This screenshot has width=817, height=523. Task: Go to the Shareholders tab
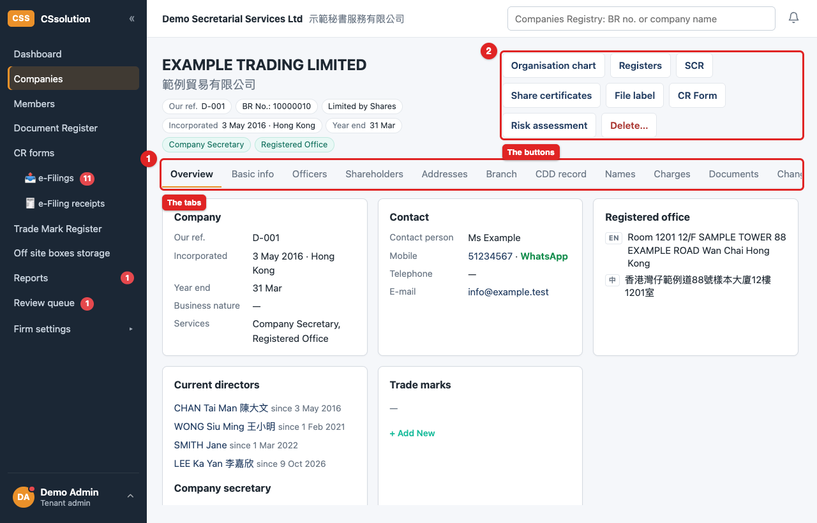tap(375, 174)
